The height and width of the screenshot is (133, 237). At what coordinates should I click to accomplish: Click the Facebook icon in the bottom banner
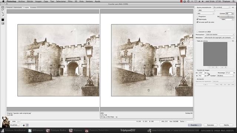(x=3, y=130)
